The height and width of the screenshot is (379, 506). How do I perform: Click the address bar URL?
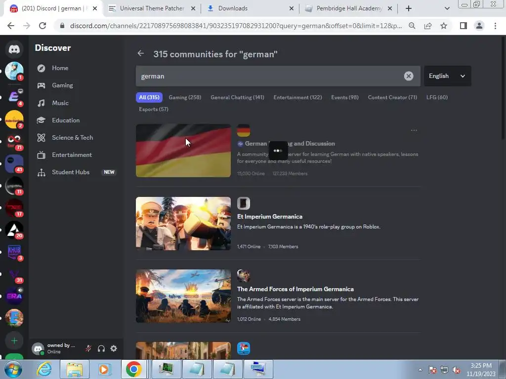point(236,26)
